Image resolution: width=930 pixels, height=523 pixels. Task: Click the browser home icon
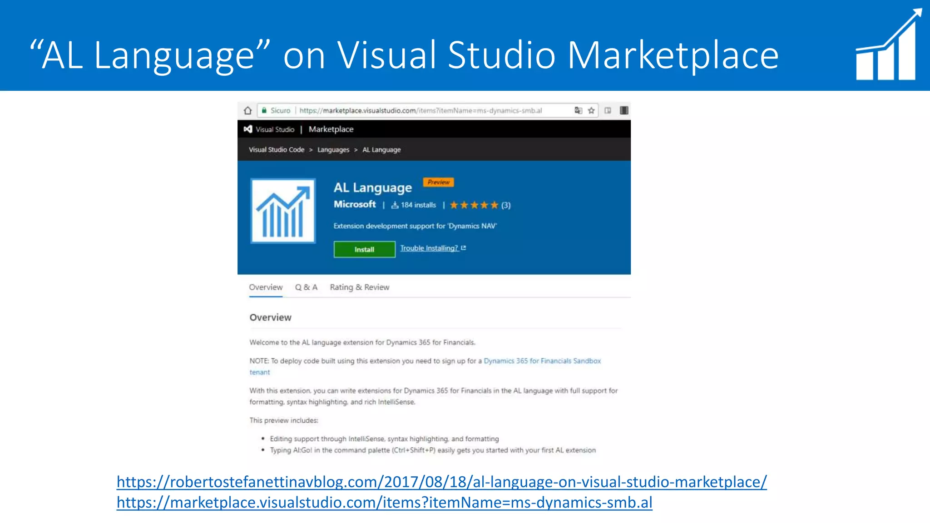click(247, 110)
